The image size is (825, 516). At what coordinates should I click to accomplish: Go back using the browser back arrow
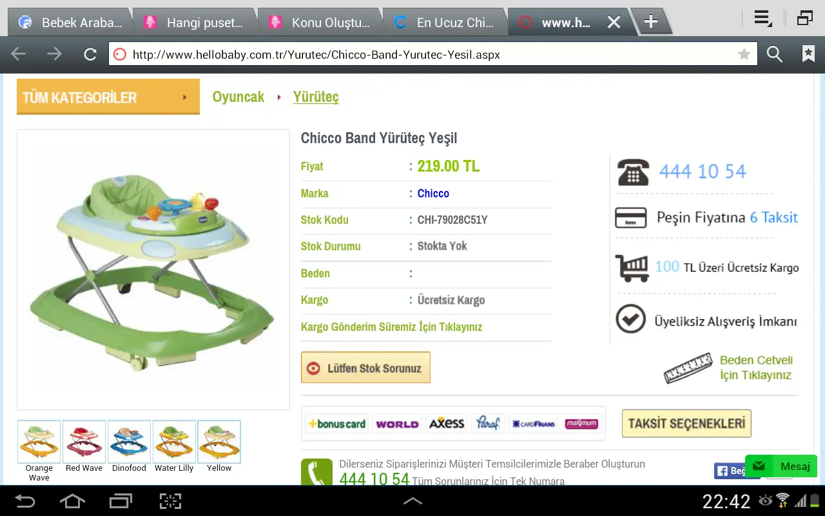click(x=19, y=55)
